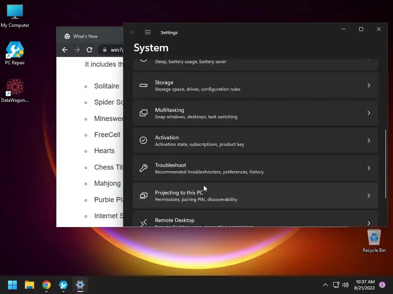Click the Remote Desktop icon
This screenshot has height=294, width=393.
144,222
